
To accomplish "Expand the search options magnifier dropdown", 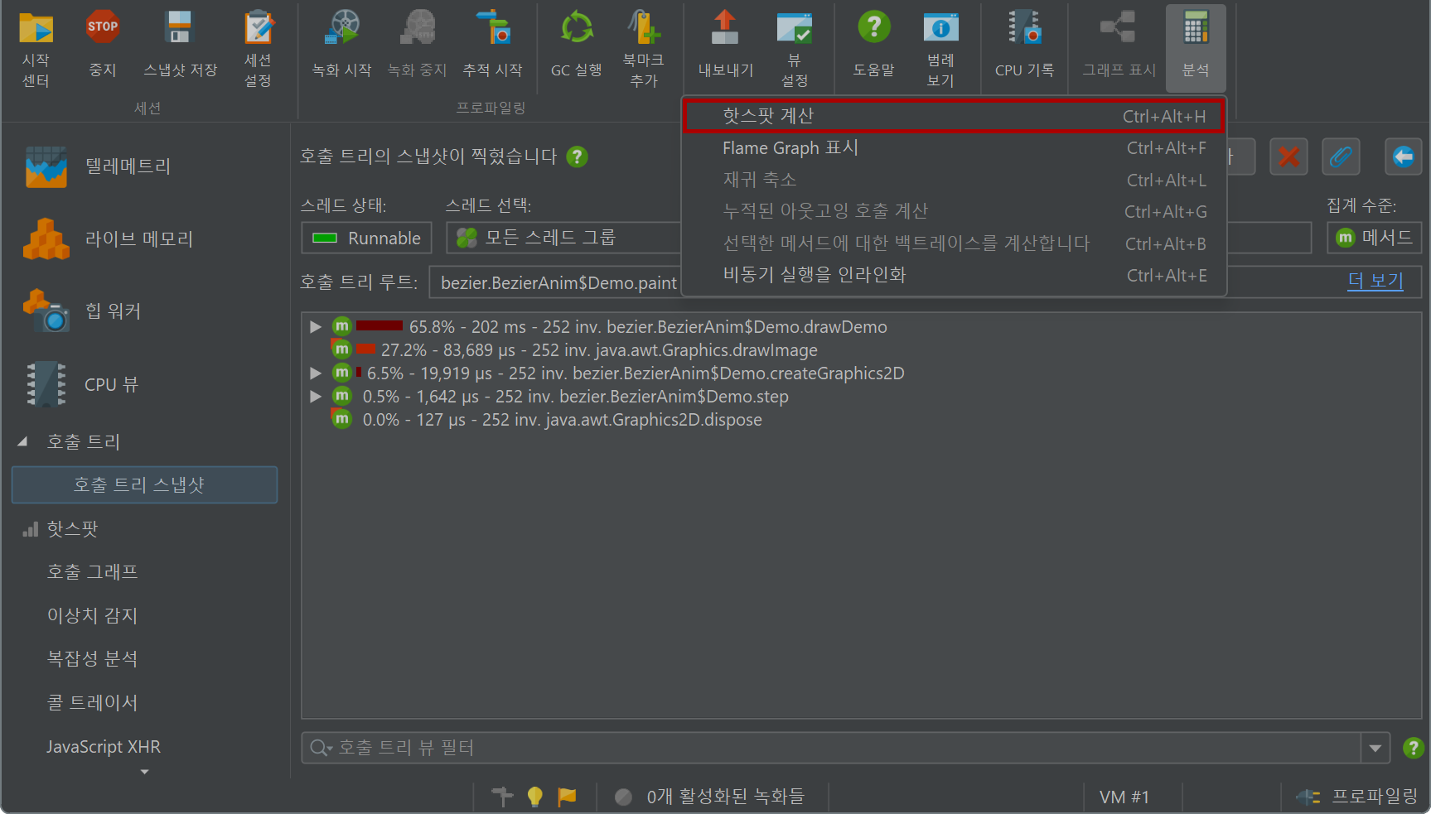I will [x=321, y=748].
